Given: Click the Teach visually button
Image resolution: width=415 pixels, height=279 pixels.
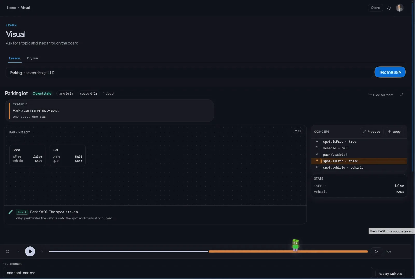Looking at the screenshot, I should pos(390,72).
